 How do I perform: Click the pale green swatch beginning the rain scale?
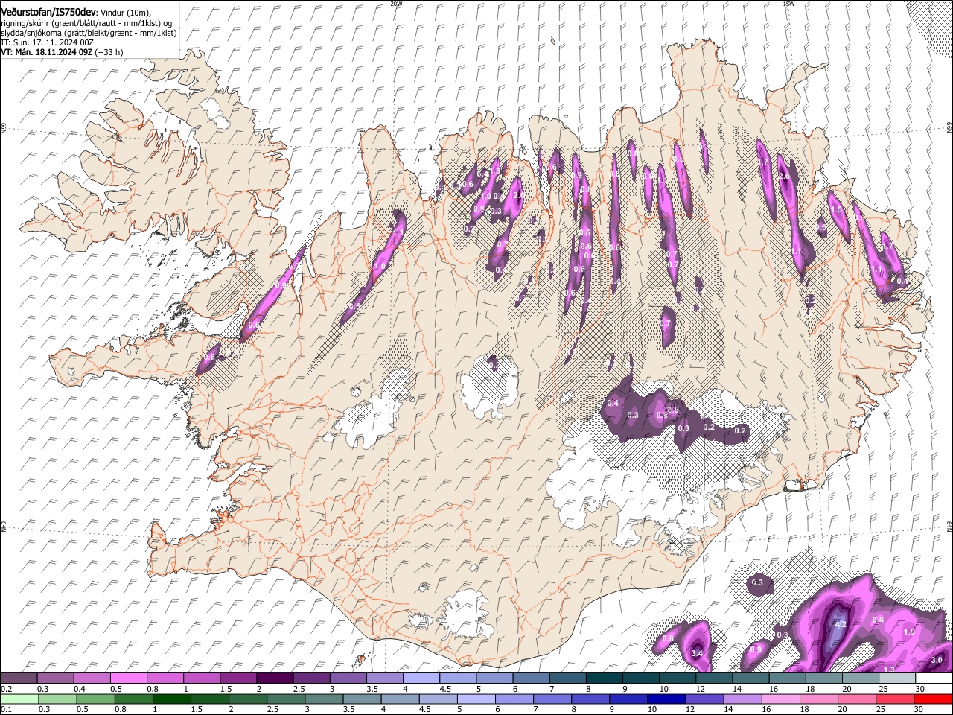19,699
